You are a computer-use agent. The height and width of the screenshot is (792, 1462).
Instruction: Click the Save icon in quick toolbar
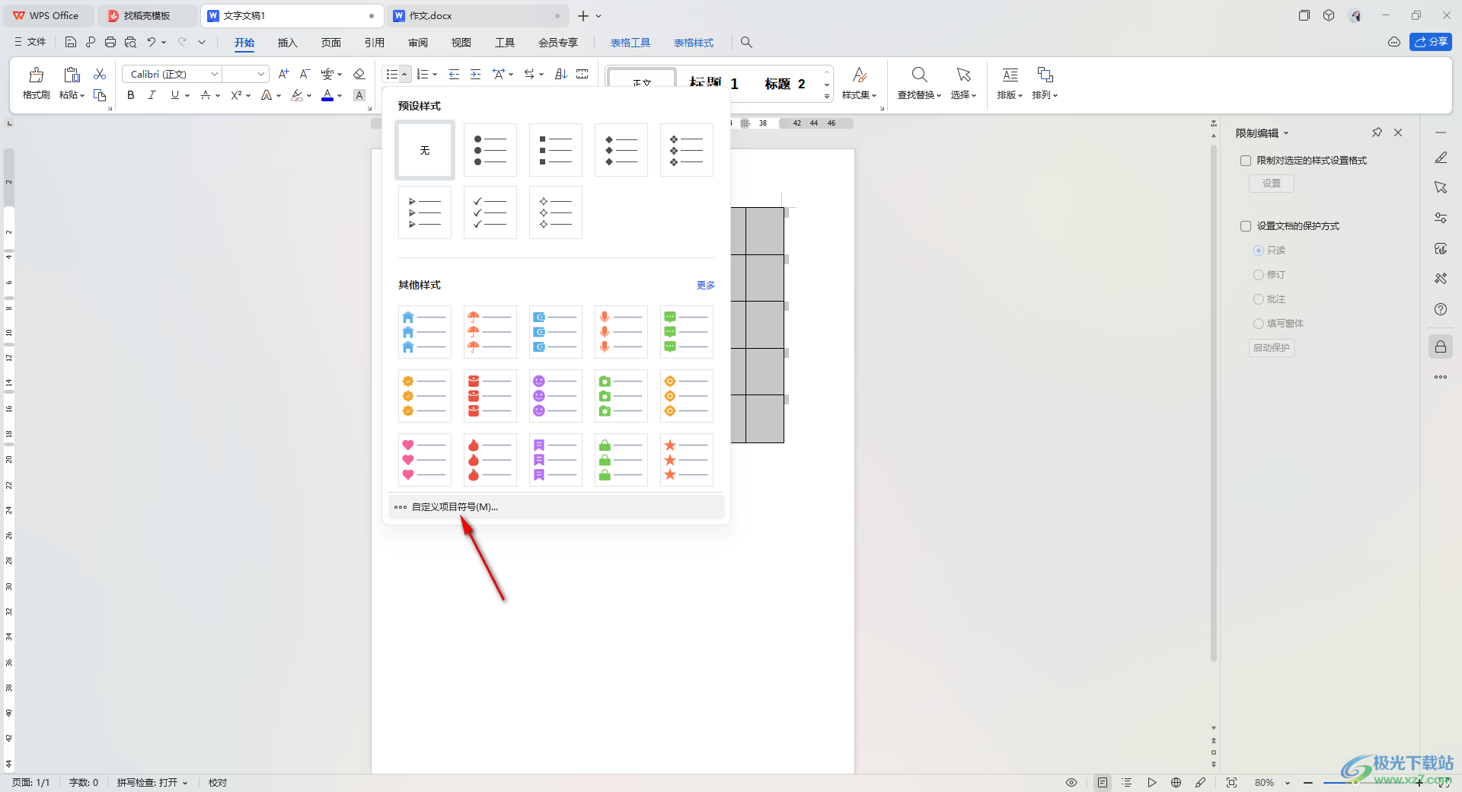pyautogui.click(x=71, y=43)
